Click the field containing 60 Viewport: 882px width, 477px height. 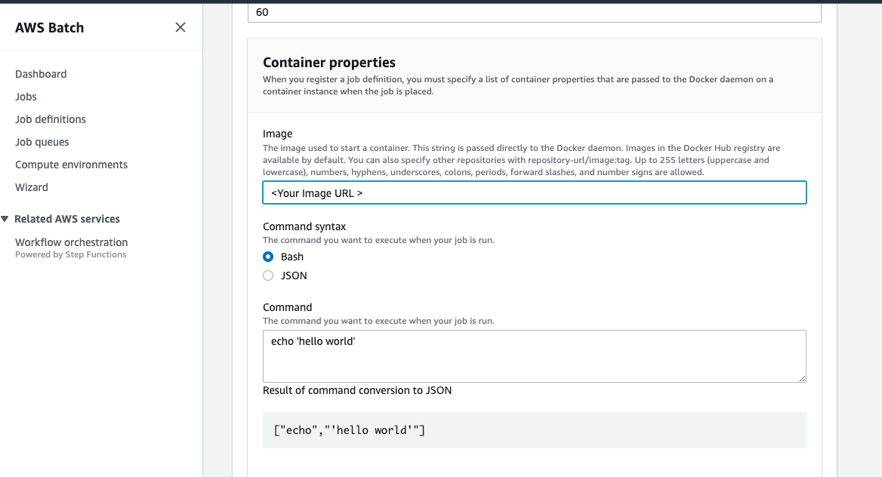tap(535, 13)
